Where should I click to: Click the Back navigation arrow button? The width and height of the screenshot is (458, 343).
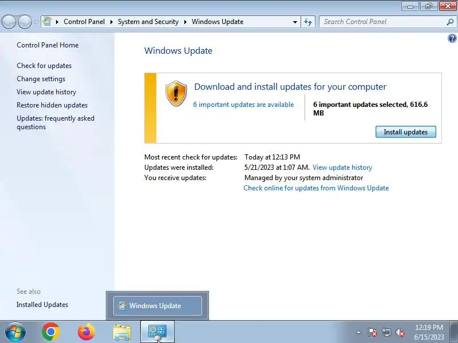[x=9, y=22]
